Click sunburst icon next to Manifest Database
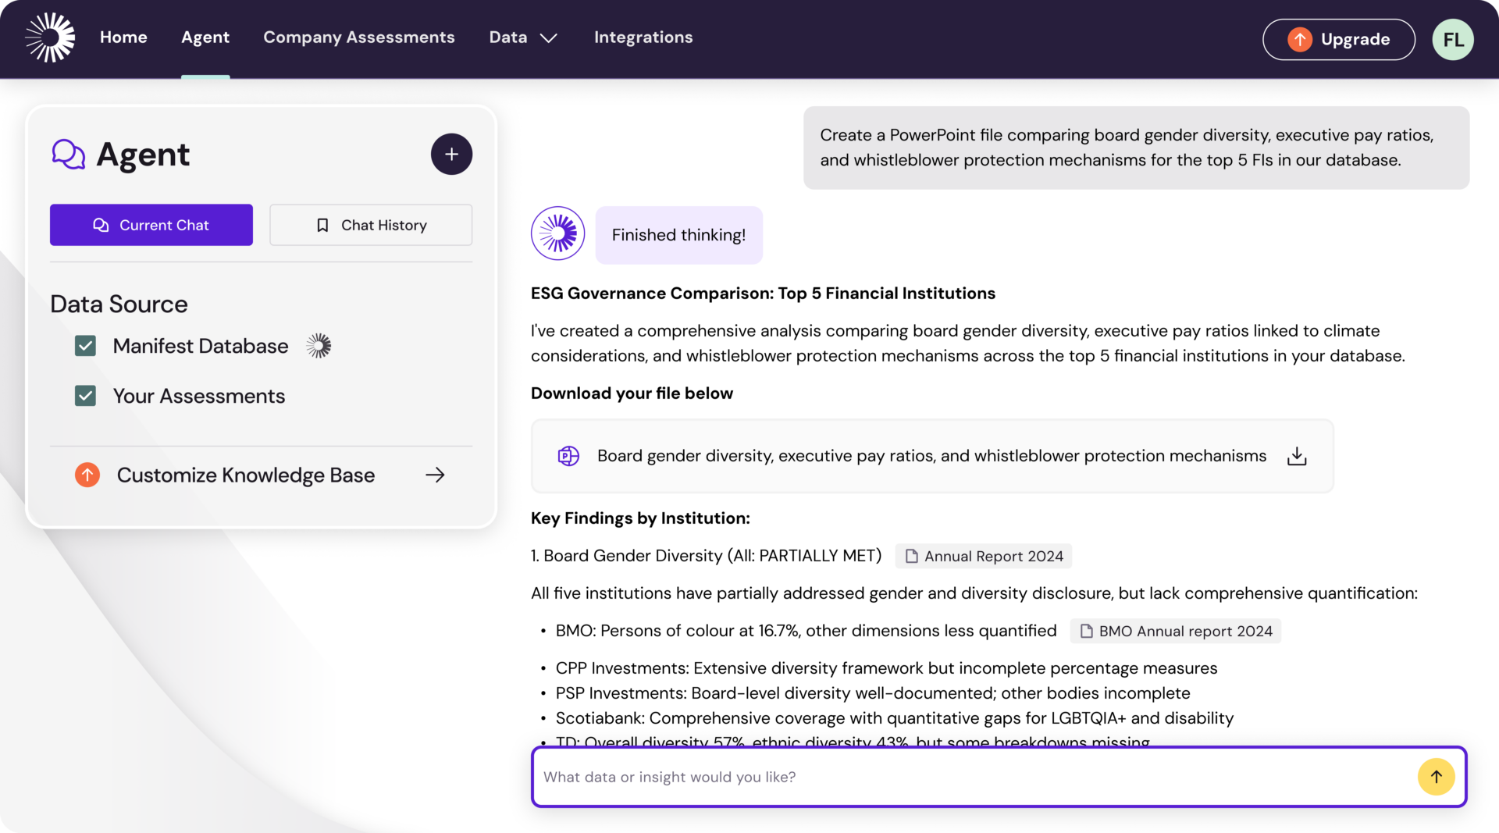Screen dimensions: 1499x833 (319, 346)
